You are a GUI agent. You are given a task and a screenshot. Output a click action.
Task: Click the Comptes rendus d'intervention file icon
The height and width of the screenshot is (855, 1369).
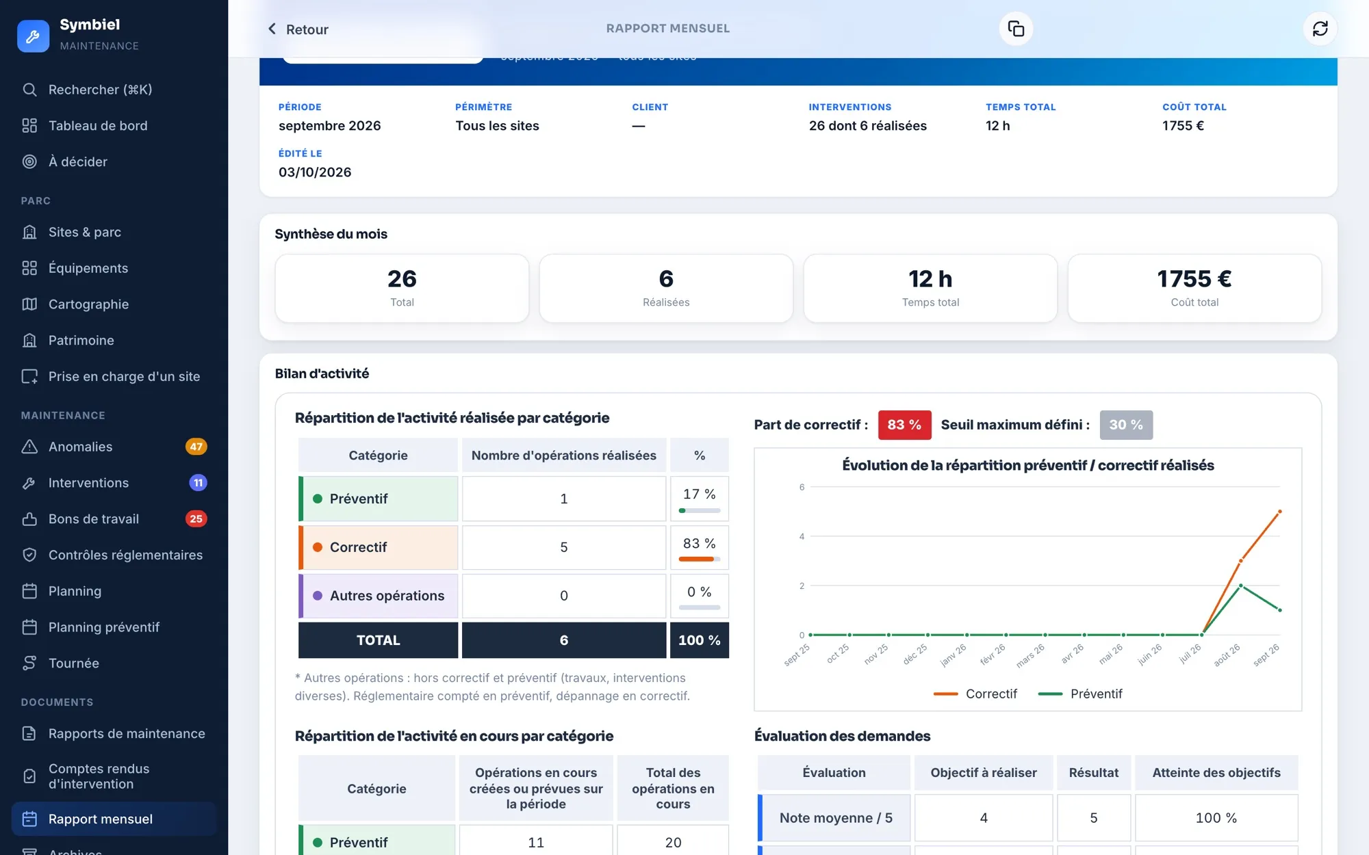pos(29,776)
